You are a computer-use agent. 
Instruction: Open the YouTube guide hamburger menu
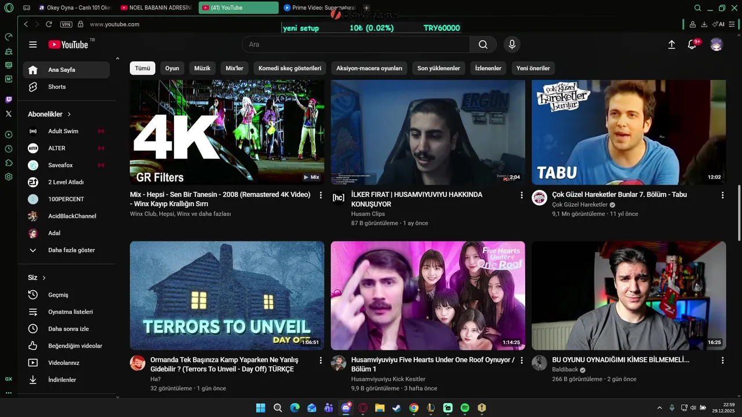pos(33,45)
